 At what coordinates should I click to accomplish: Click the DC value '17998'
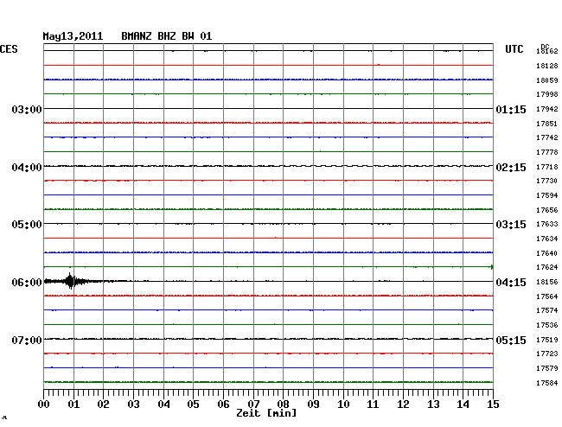click(547, 94)
